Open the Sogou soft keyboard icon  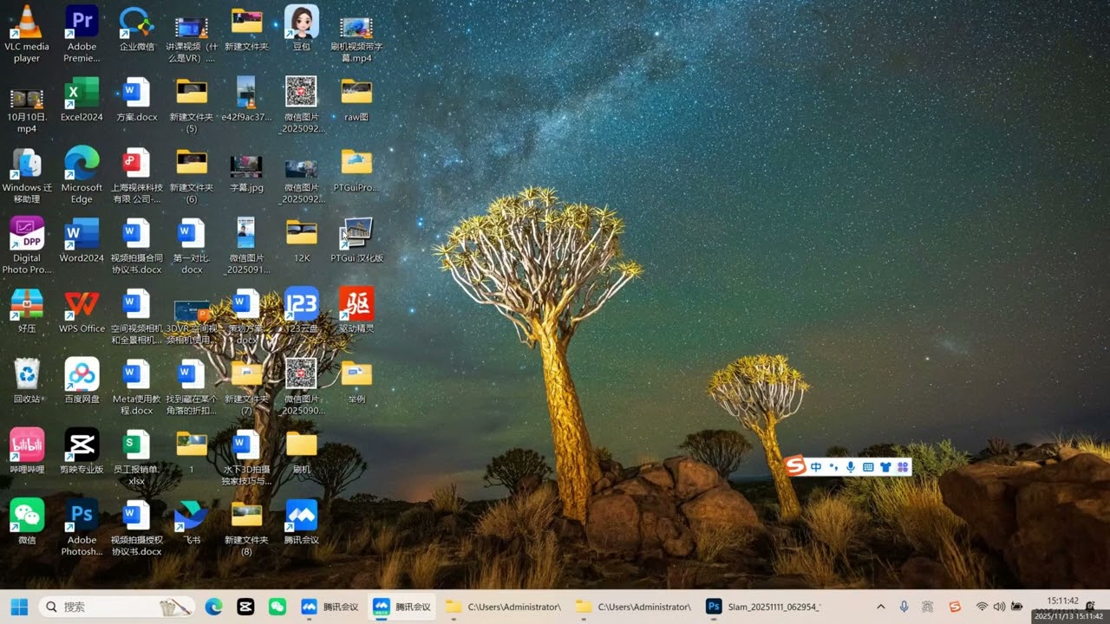(868, 467)
